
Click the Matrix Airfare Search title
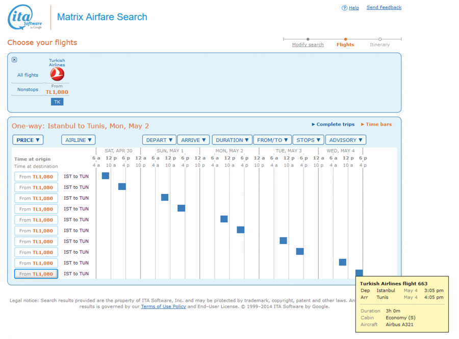tap(102, 17)
